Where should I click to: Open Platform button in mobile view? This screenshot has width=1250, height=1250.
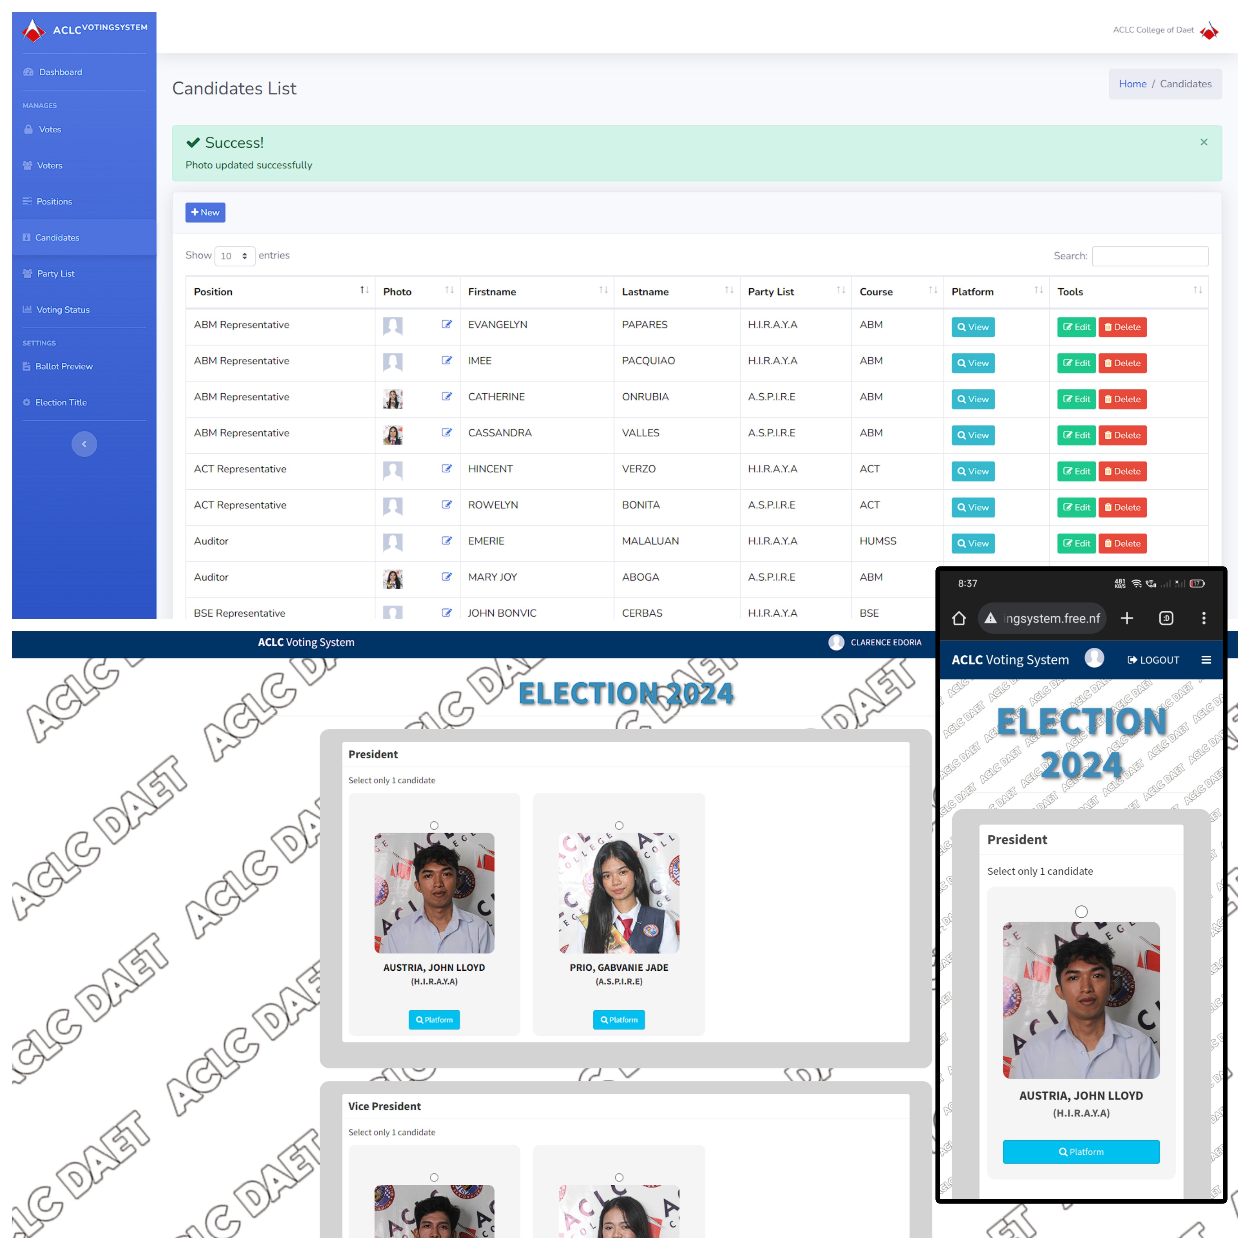[x=1081, y=1151]
